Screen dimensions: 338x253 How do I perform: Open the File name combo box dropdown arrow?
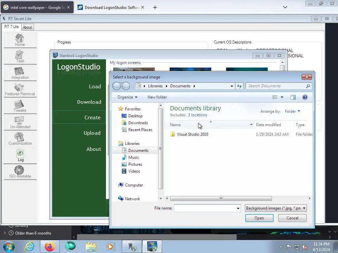[238, 208]
